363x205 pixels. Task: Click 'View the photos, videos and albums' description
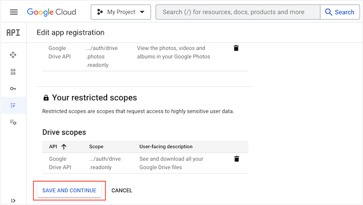[173, 52]
